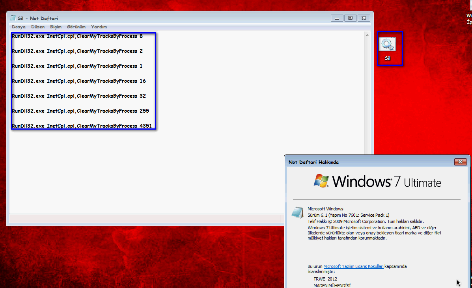Click the Notepad icon in Sil title bar

pyautogui.click(x=13, y=18)
